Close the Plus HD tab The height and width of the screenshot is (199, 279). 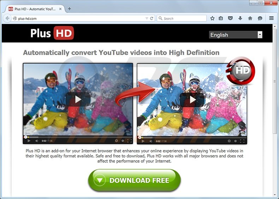(x=60, y=9)
